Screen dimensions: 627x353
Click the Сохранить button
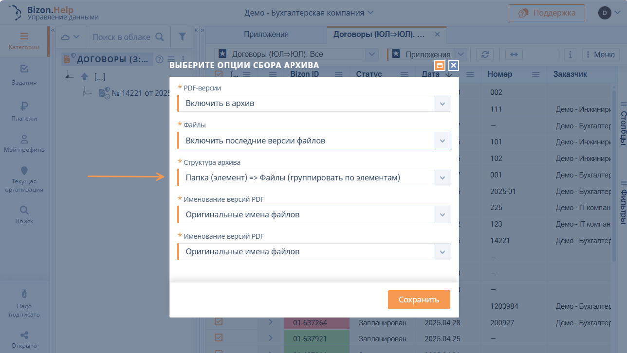(x=419, y=300)
